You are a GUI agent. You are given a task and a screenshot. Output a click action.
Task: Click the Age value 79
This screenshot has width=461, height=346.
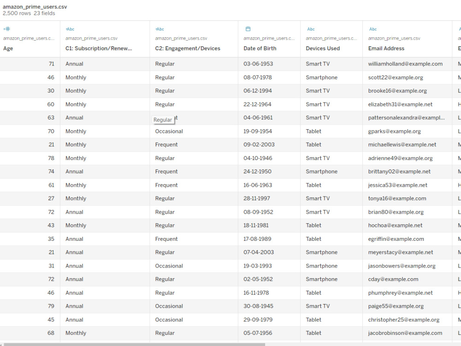[51, 306]
